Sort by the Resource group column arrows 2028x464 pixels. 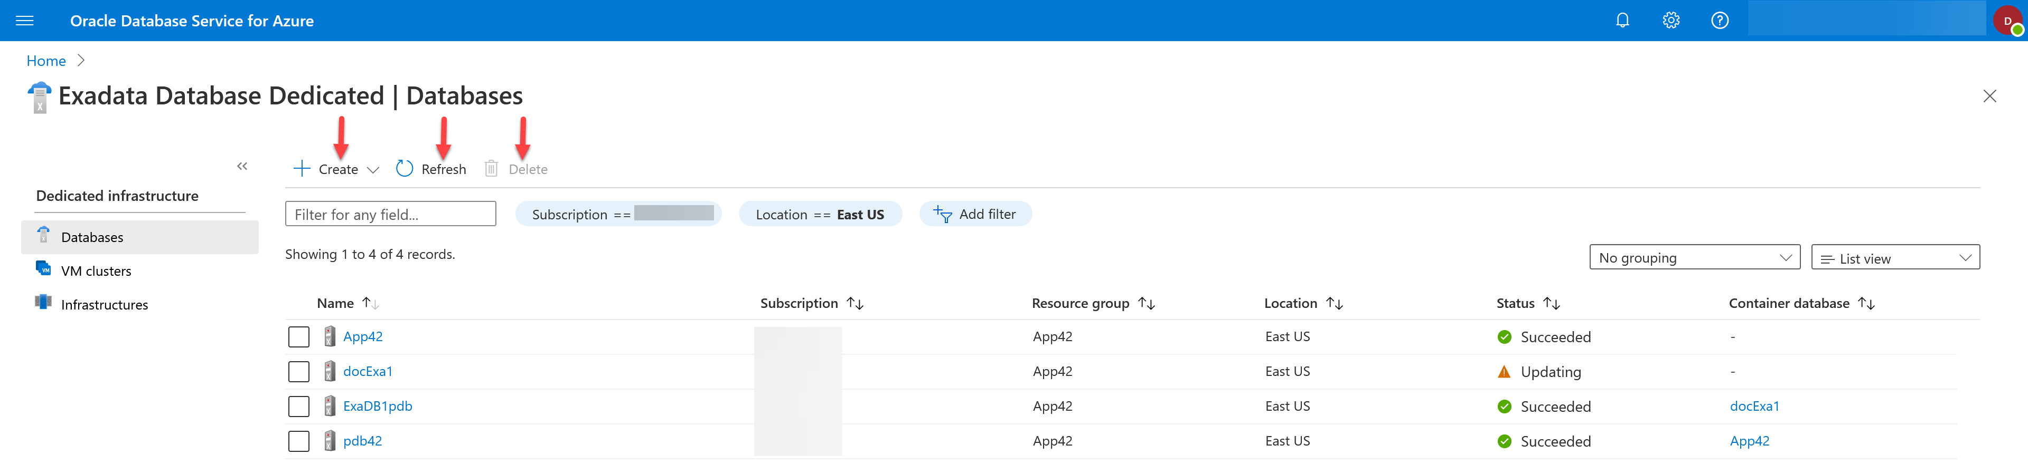coord(1146,303)
